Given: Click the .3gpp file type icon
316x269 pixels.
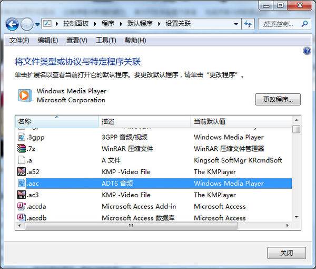Looking at the screenshot, I should click(x=22, y=138).
